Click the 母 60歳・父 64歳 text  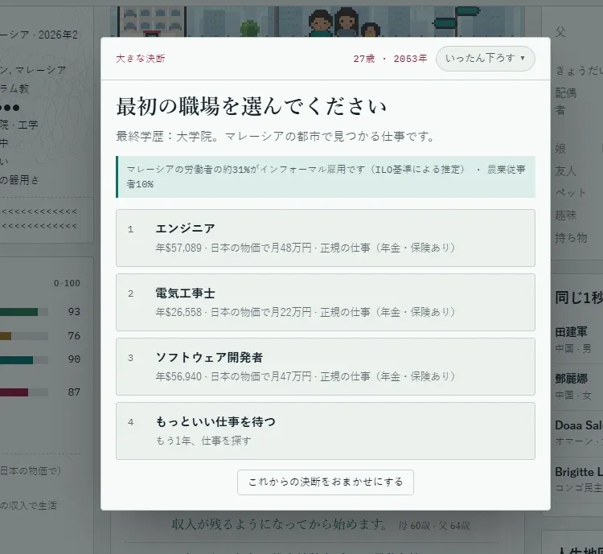pyautogui.click(x=434, y=526)
